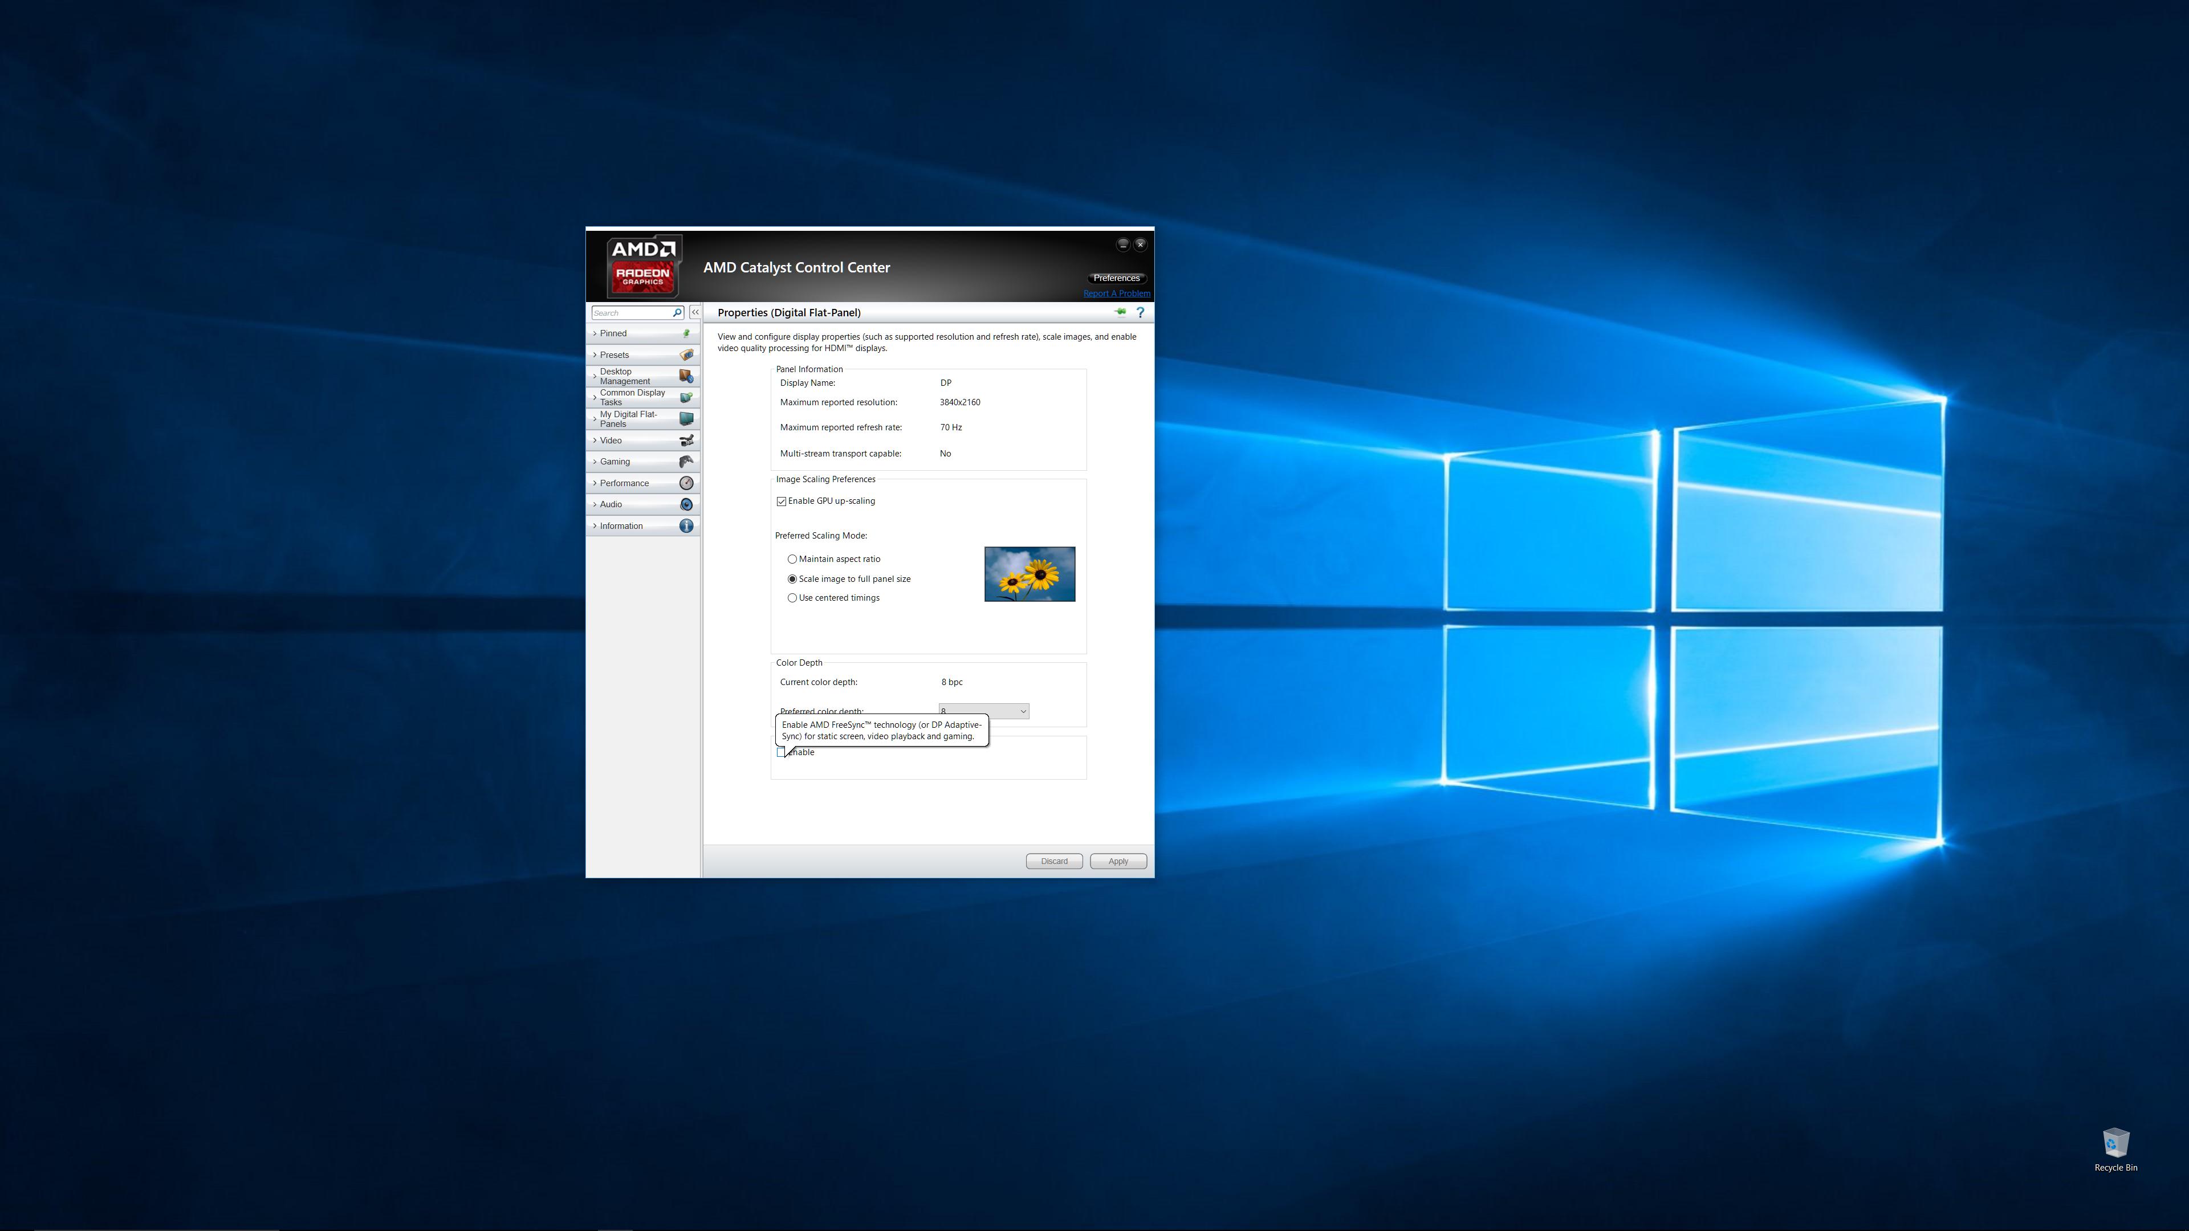
Task: Click the 'DP' display name value
Action: 946,383
